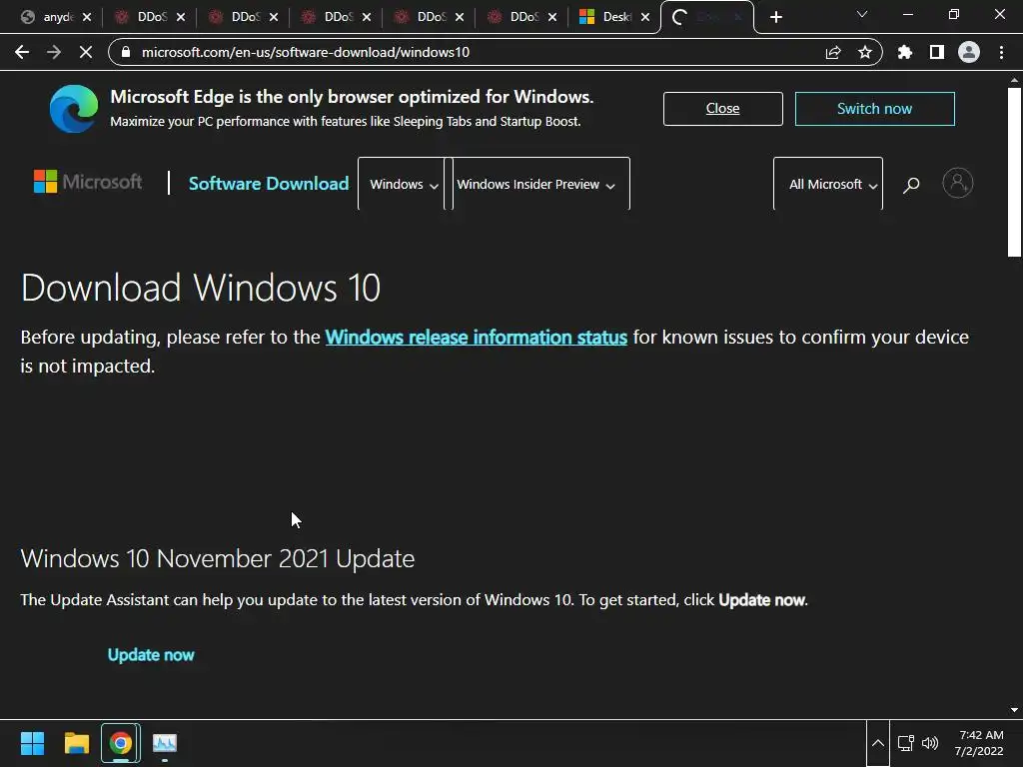Expand the All Microsoft dropdown

(828, 184)
